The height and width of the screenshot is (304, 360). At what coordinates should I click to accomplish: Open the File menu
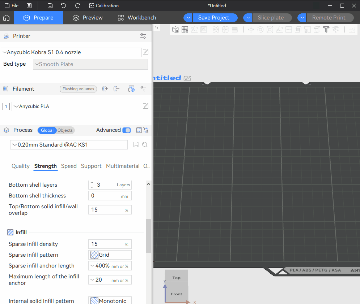click(x=12, y=6)
